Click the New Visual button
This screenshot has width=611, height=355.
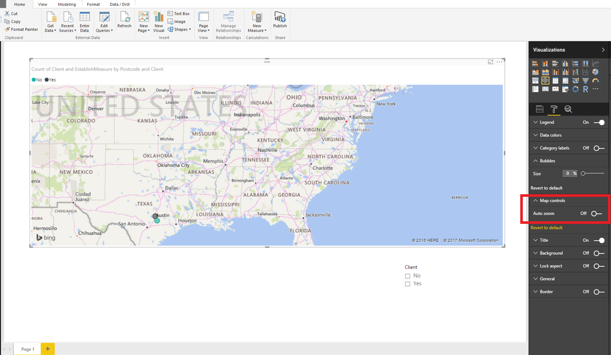[159, 22]
